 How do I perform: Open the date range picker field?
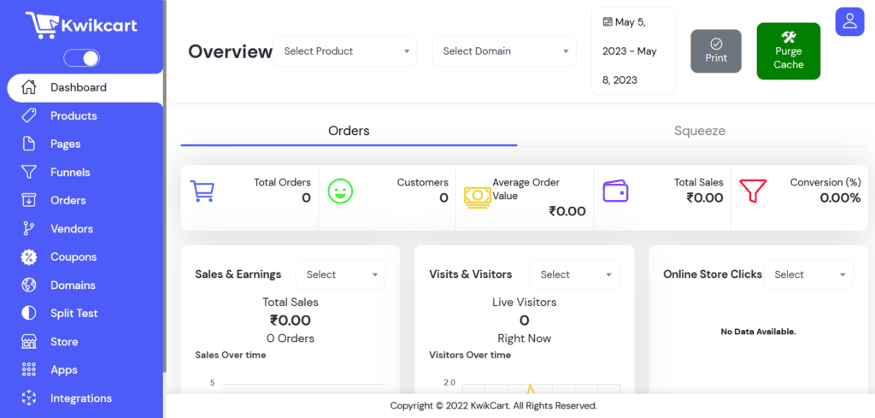pos(633,51)
